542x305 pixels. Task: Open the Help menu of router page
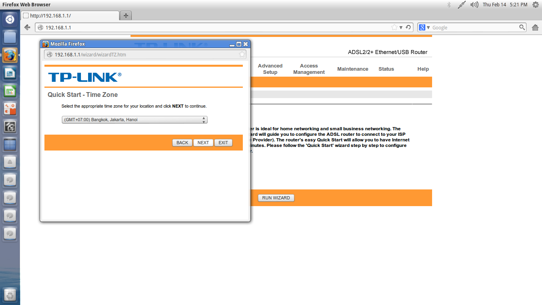(x=423, y=69)
